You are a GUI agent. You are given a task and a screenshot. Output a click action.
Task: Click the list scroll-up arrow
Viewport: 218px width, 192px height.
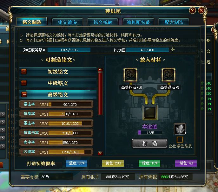(100, 70)
